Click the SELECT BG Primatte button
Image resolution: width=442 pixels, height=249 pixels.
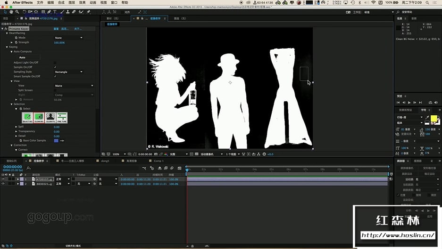(x=27, y=118)
